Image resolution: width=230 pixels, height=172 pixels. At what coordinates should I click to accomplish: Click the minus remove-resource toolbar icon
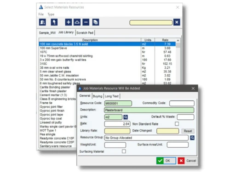86,22
